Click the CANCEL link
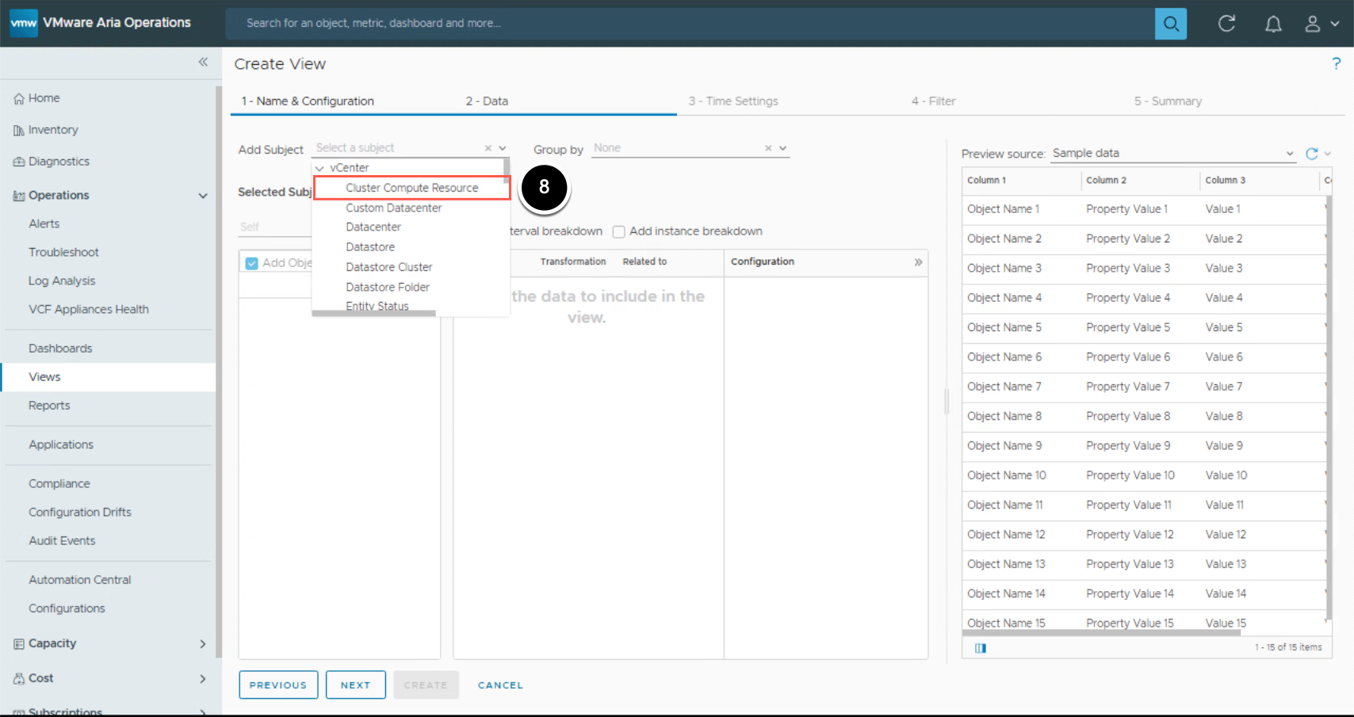The image size is (1354, 717). (x=500, y=685)
